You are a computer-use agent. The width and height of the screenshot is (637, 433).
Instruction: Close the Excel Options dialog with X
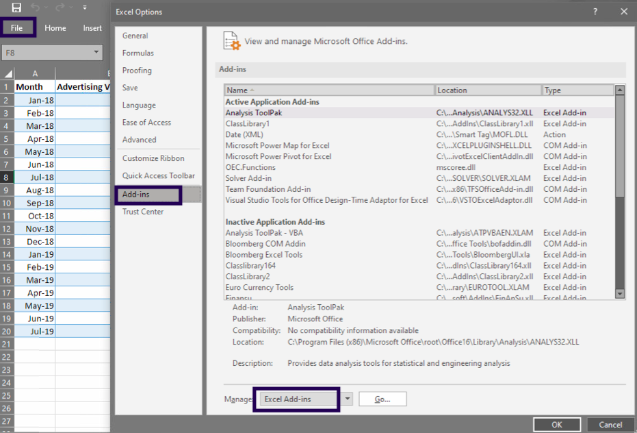click(x=623, y=12)
